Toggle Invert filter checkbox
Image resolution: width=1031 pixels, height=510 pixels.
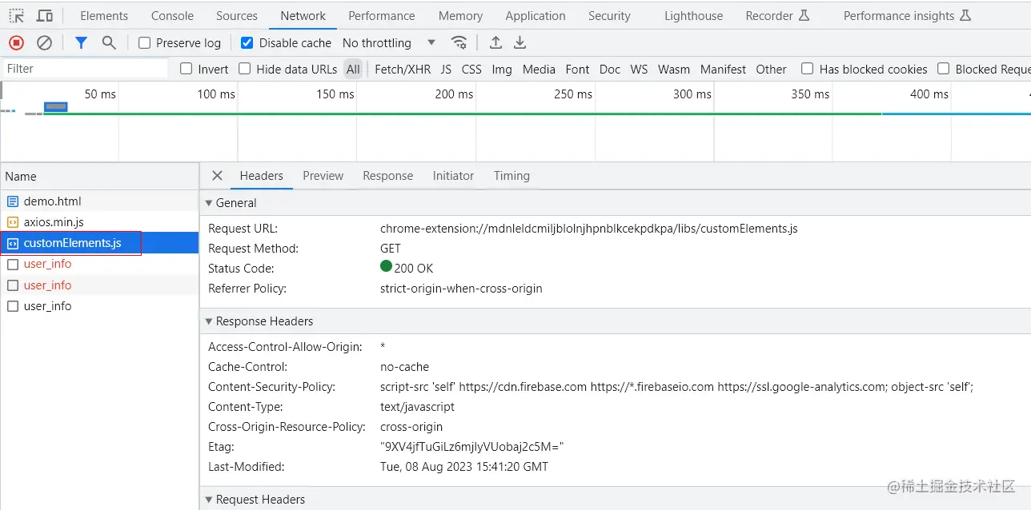(186, 69)
